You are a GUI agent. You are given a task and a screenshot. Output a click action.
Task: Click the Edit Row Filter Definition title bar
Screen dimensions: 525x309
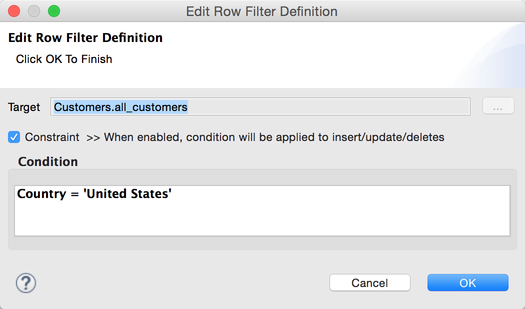point(262,11)
